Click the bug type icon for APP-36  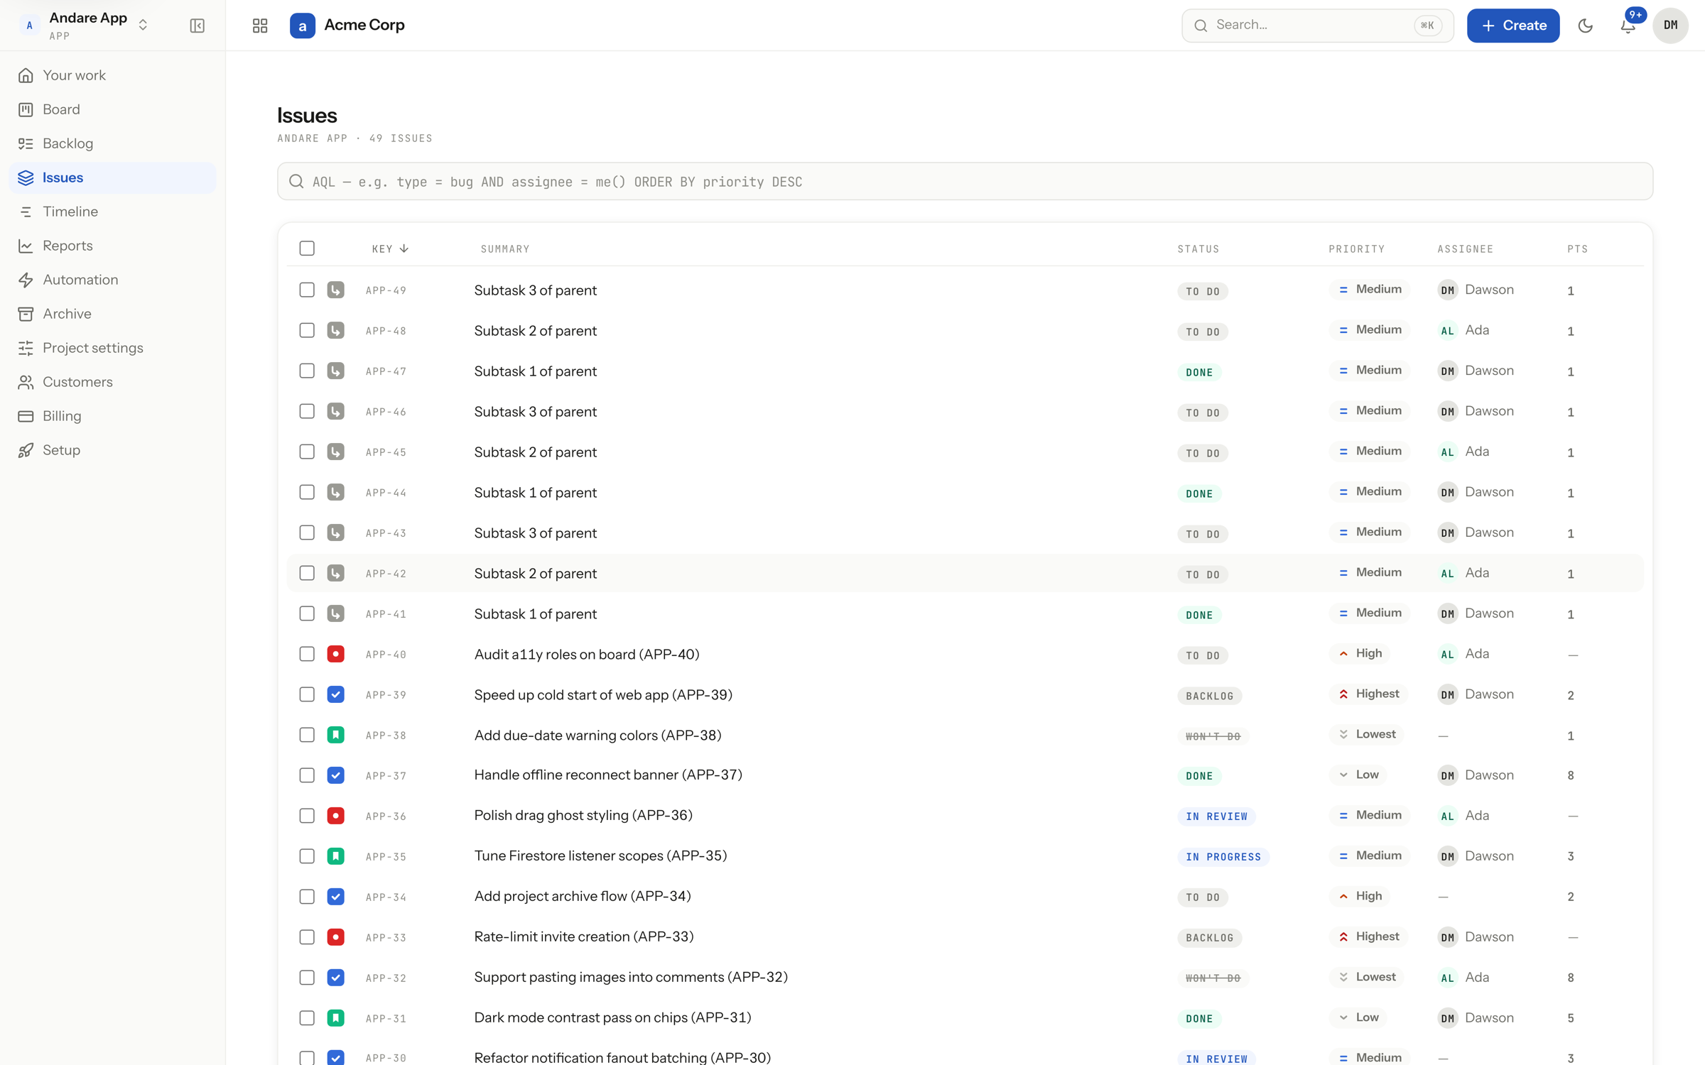pos(335,816)
